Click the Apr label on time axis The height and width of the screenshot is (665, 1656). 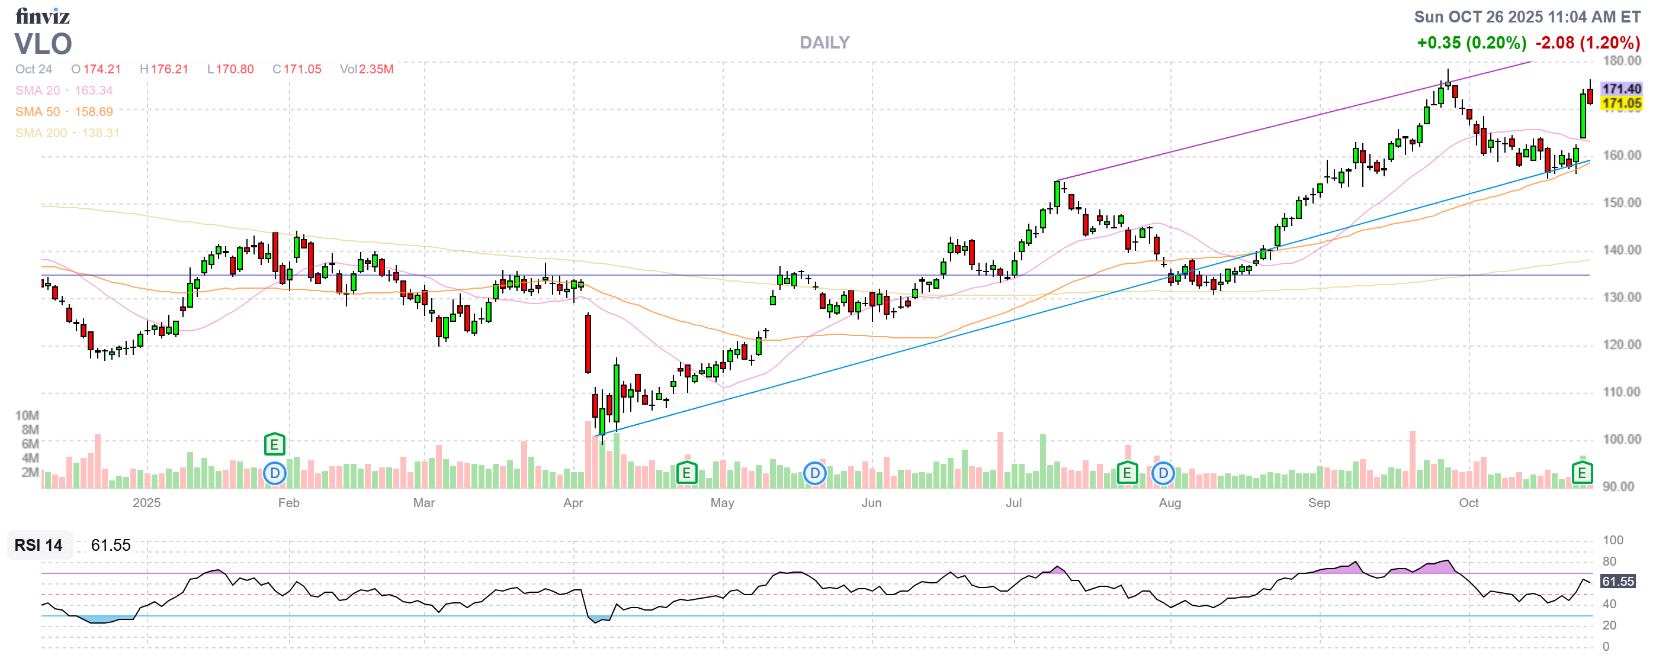(x=573, y=503)
